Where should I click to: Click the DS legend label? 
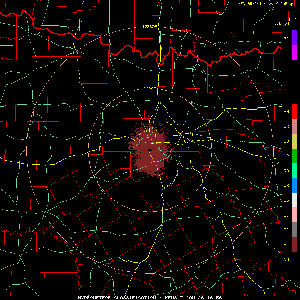286,200
